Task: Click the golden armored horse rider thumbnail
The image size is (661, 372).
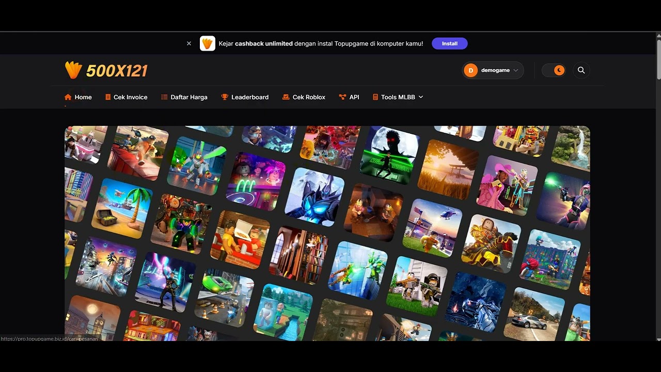Action: (x=492, y=243)
